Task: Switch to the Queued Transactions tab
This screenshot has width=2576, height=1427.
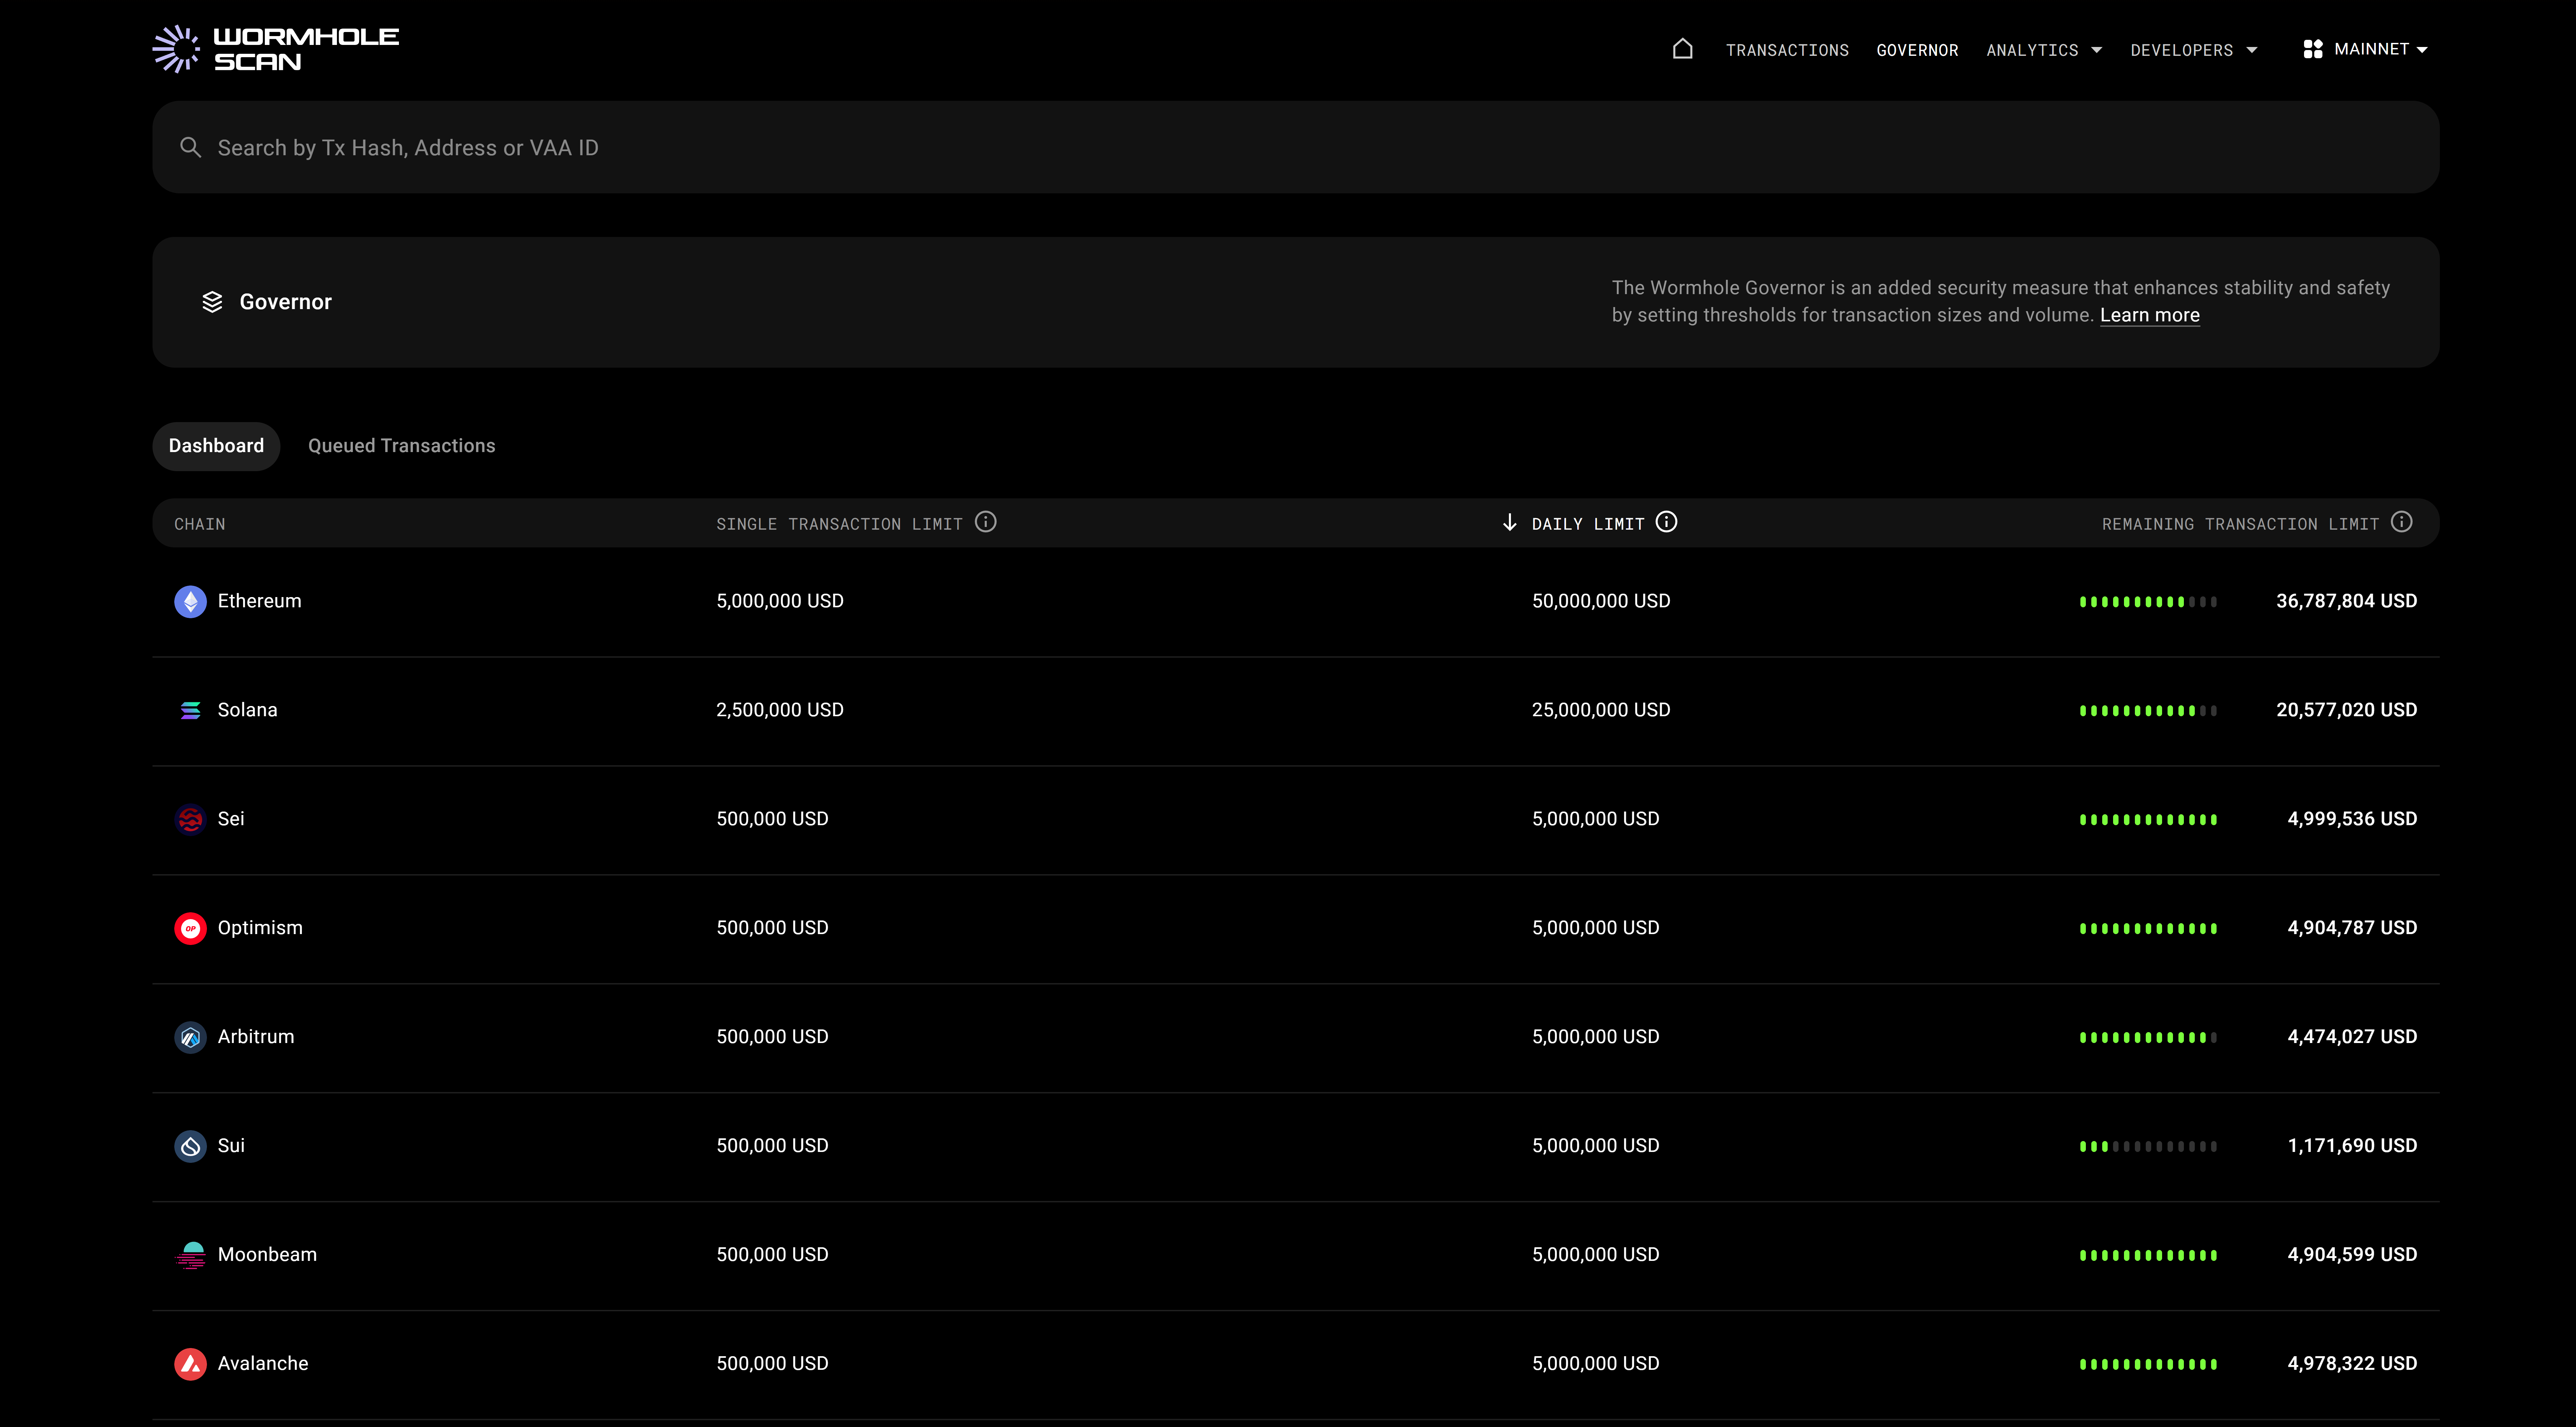Action: (x=402, y=446)
